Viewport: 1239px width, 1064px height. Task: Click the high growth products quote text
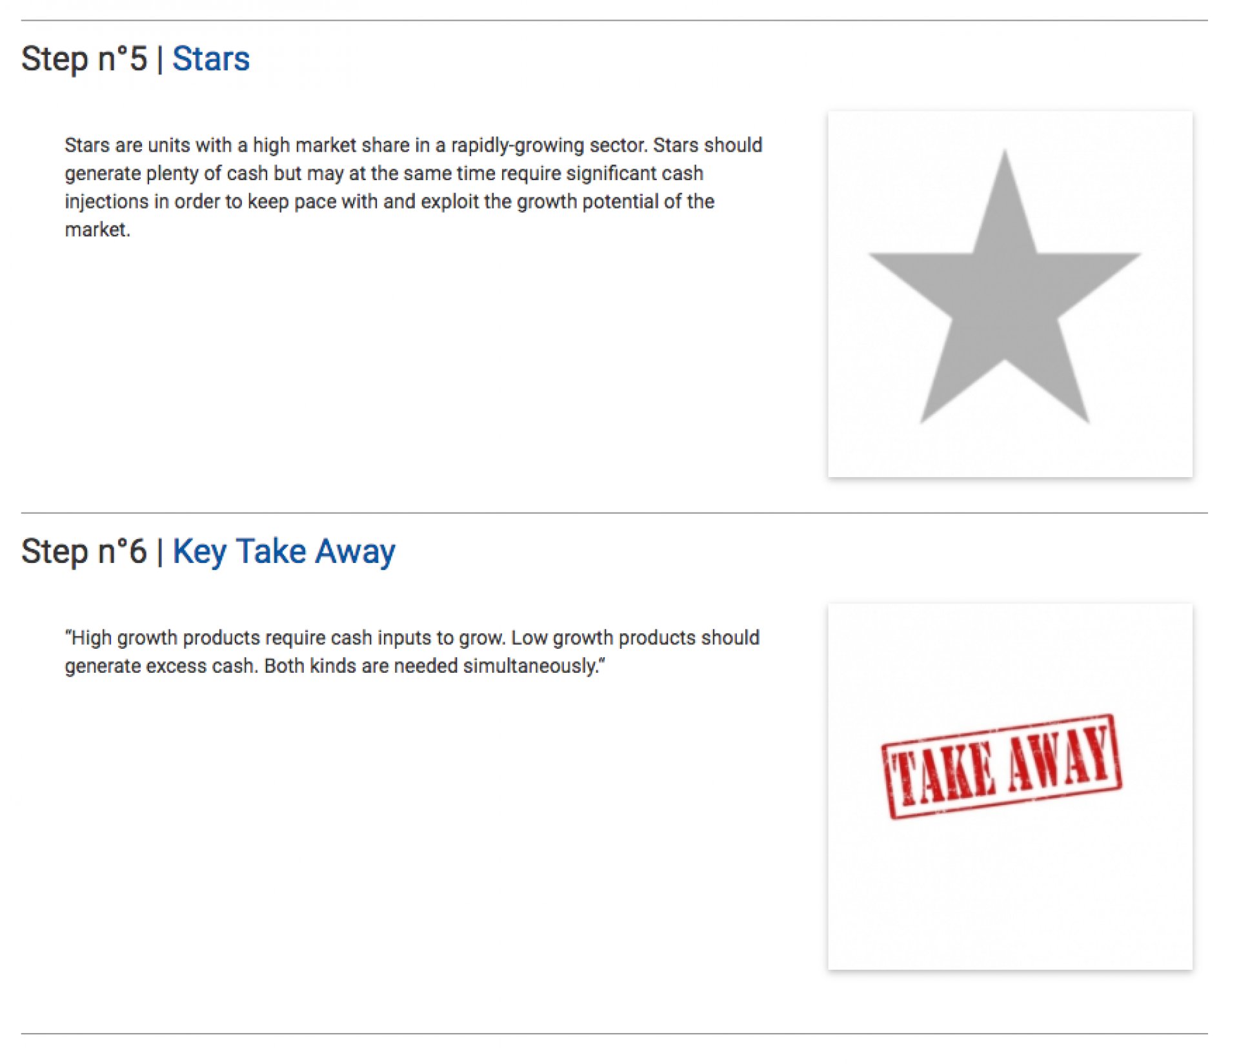[412, 651]
